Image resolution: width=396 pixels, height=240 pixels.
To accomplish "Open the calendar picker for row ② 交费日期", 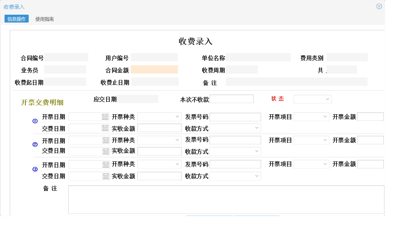I will (106, 151).
